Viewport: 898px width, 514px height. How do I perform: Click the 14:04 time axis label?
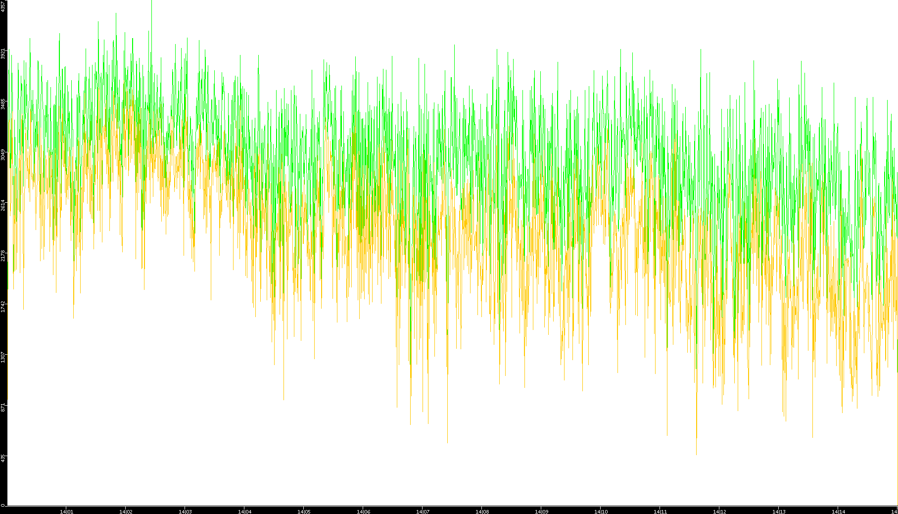(244, 512)
